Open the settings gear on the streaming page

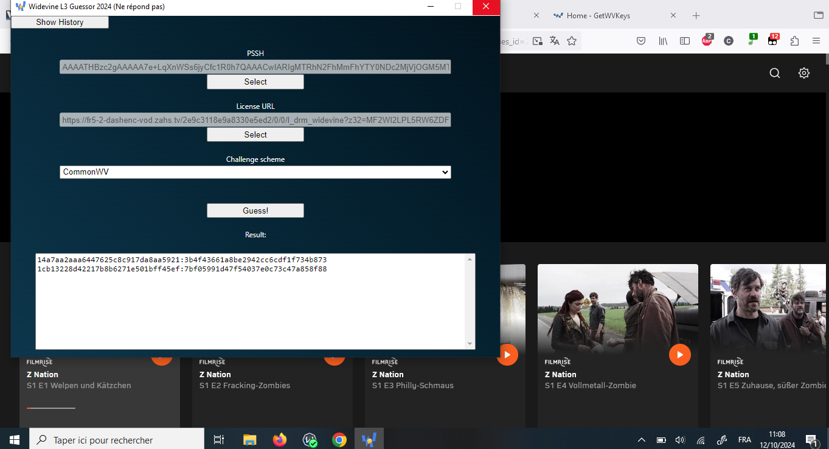804,73
